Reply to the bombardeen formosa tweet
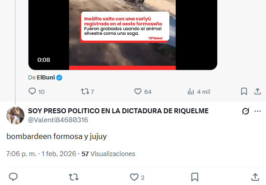The height and width of the screenshot is (185, 266). pyautogui.click(x=13, y=177)
